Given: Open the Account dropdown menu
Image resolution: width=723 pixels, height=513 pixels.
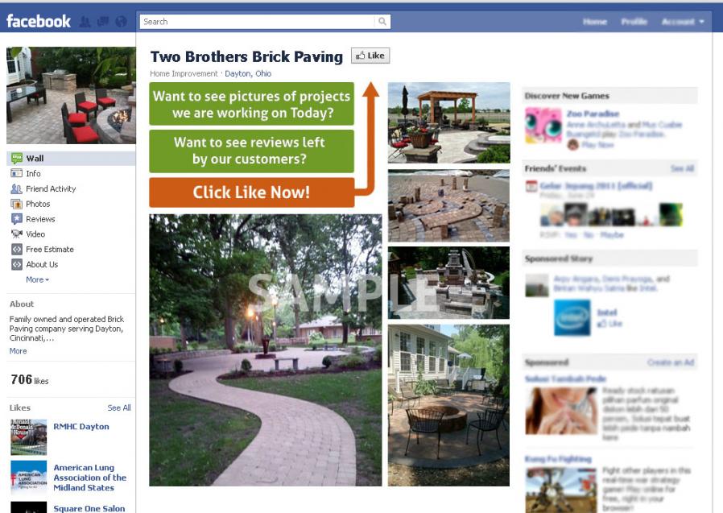Looking at the screenshot, I should pyautogui.click(x=683, y=22).
